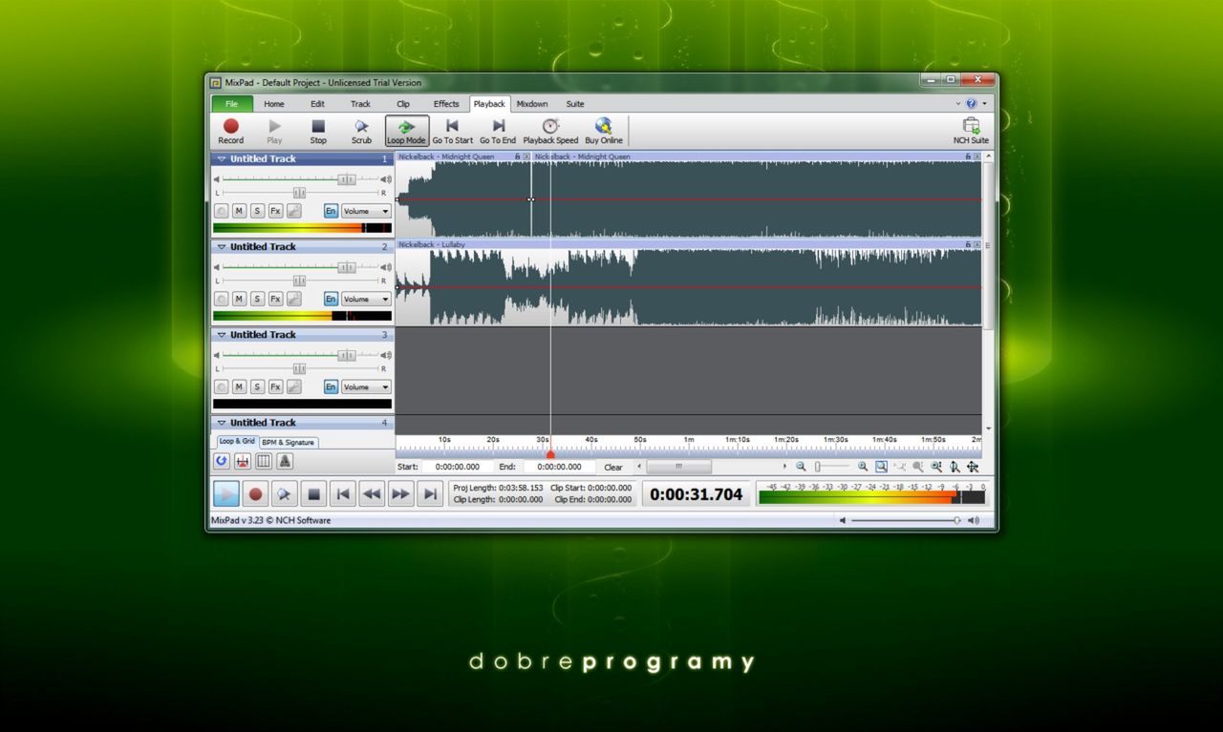
Task: Open Fx effects for track 1
Action: coord(275,211)
